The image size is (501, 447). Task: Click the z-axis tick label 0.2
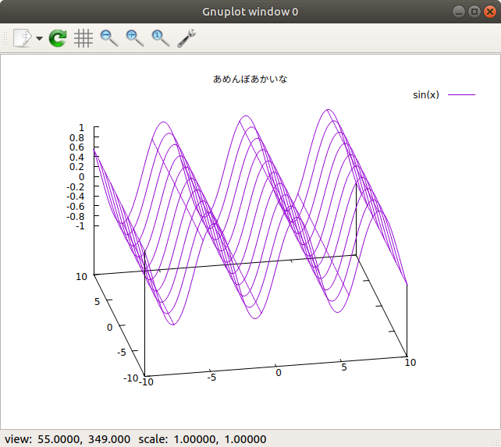(x=76, y=167)
